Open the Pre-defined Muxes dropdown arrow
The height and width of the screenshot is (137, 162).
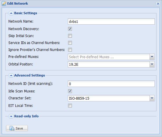152,57
